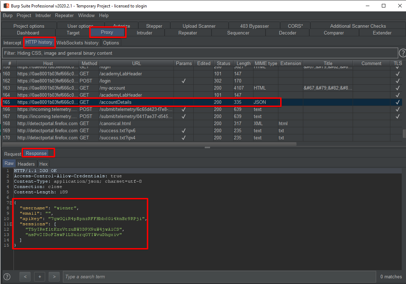406x284 pixels.
Task: Open the CORS* tab
Action: 295,26
